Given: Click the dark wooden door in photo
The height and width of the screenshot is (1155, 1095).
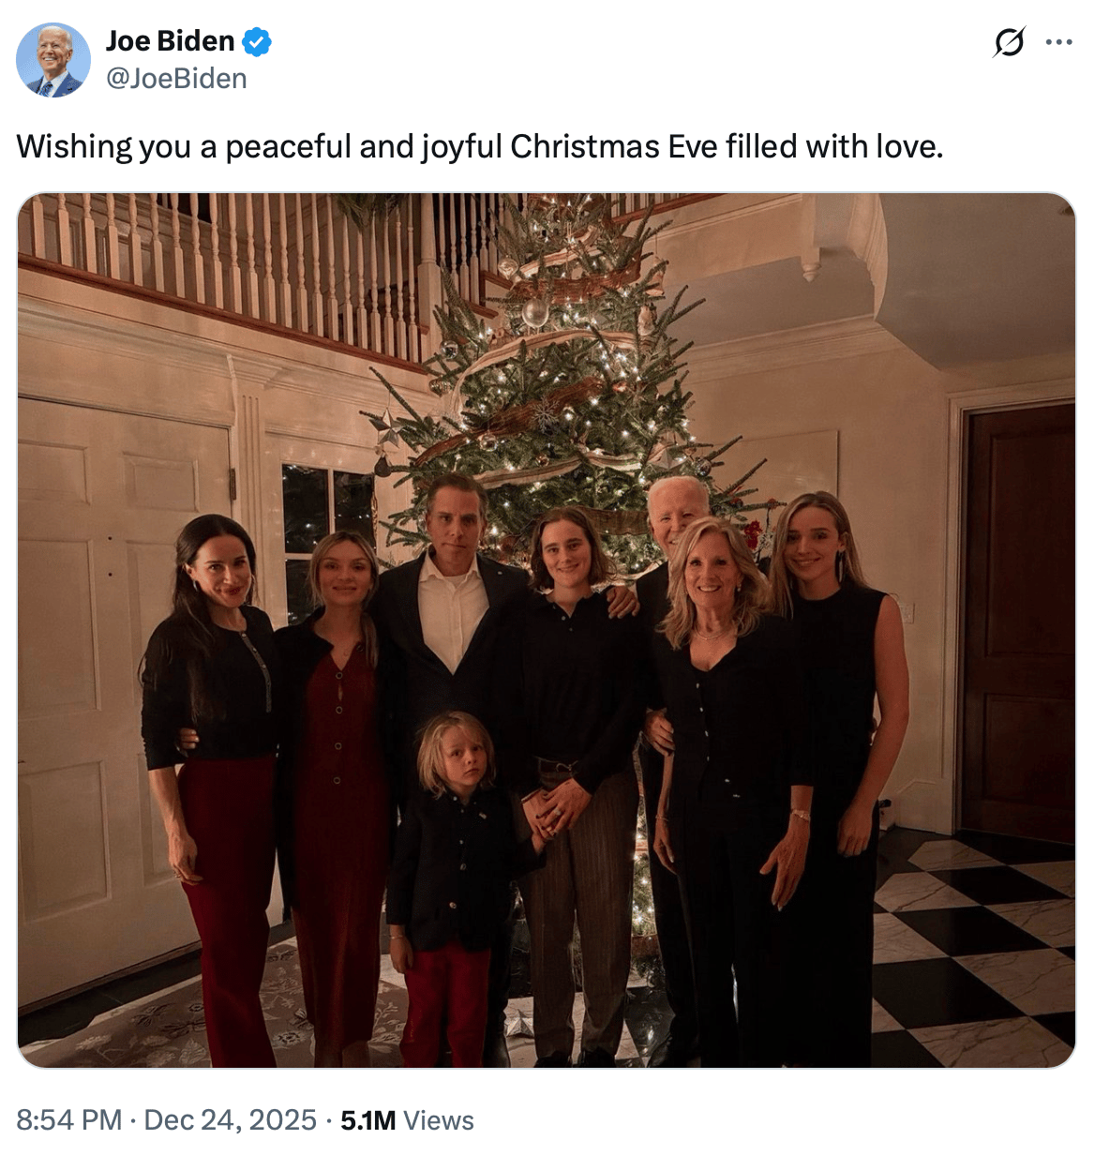Looking at the screenshot, I should click(x=1018, y=619).
